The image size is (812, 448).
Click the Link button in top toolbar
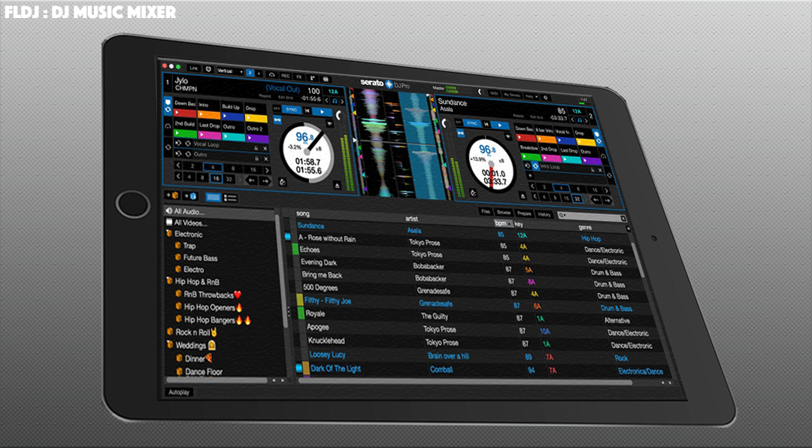(194, 68)
